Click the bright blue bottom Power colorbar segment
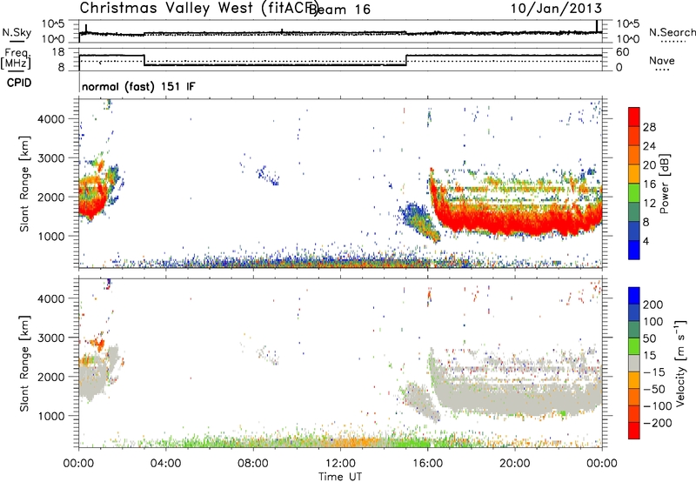696x482 pixels. tap(634, 250)
